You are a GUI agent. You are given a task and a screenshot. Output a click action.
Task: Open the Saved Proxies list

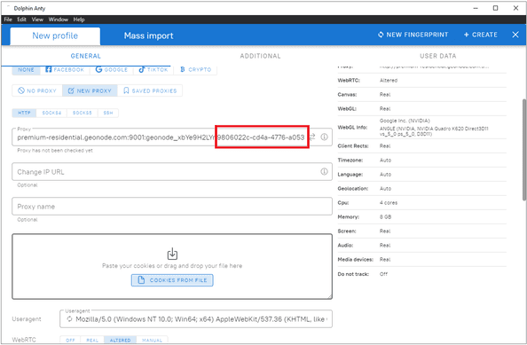[150, 90]
